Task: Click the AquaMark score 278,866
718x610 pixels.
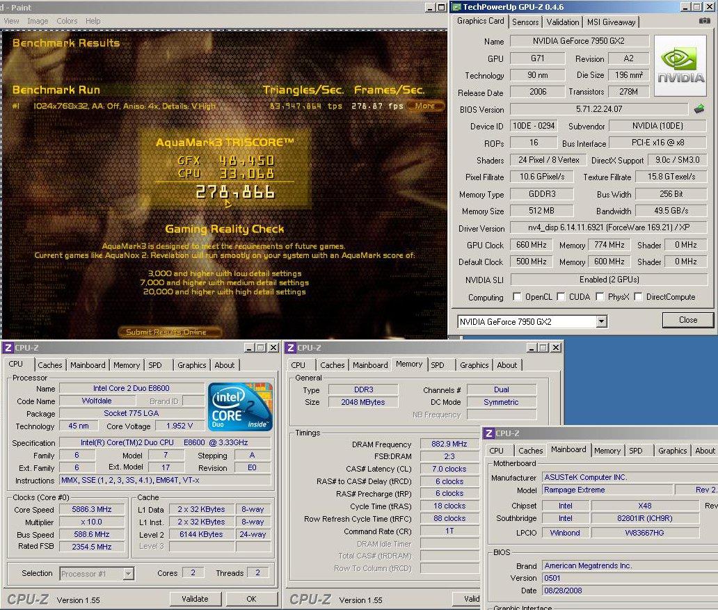Action: [235, 192]
